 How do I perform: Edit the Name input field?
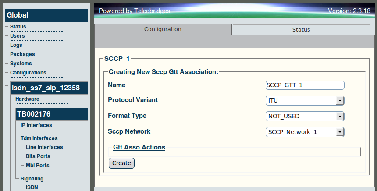click(x=305, y=85)
